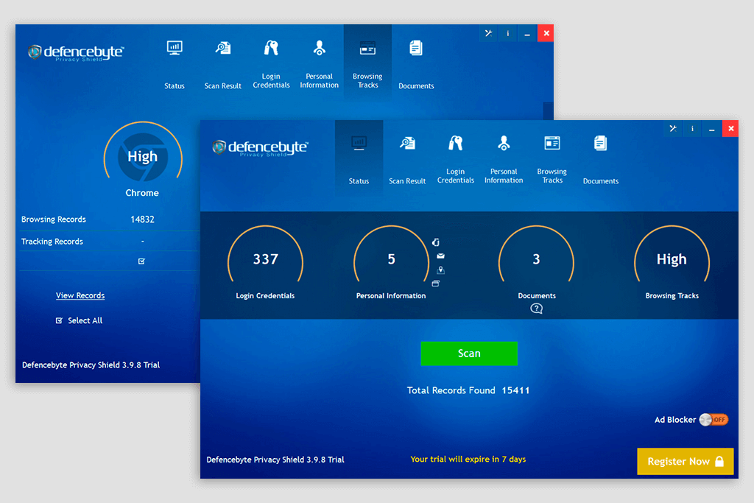Open View Records link
This screenshot has width=754, height=503.
click(x=80, y=295)
